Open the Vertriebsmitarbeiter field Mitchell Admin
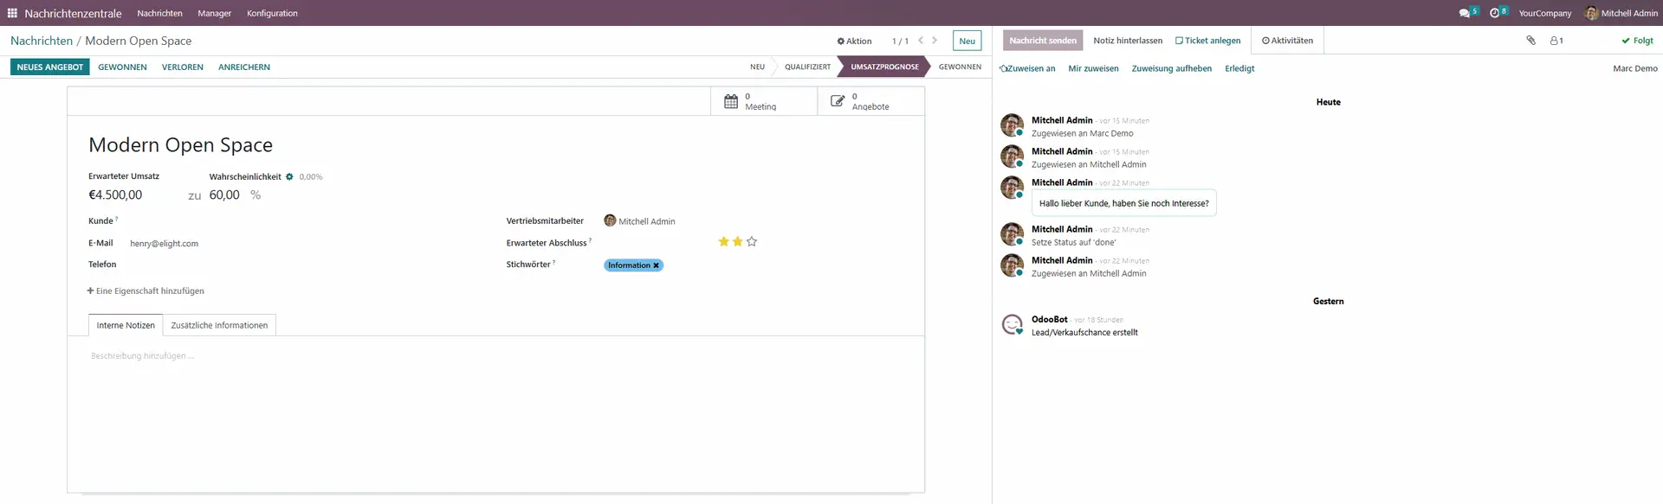Image resolution: width=1663 pixels, height=504 pixels. (647, 221)
